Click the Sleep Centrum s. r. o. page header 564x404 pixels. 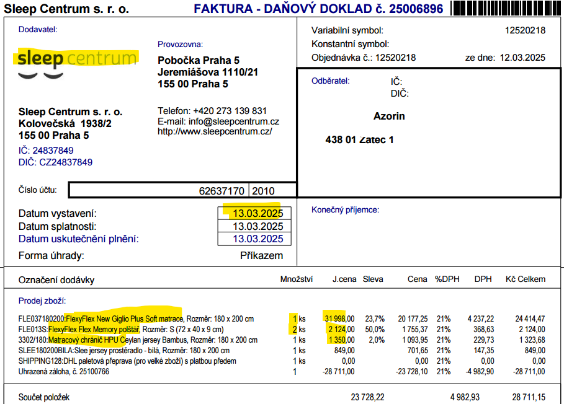tap(66, 9)
